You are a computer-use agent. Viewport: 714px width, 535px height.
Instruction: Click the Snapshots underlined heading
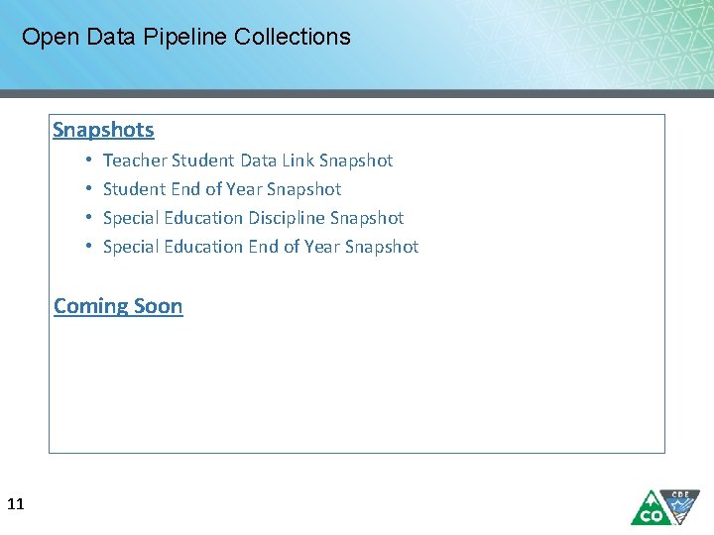(x=103, y=130)
